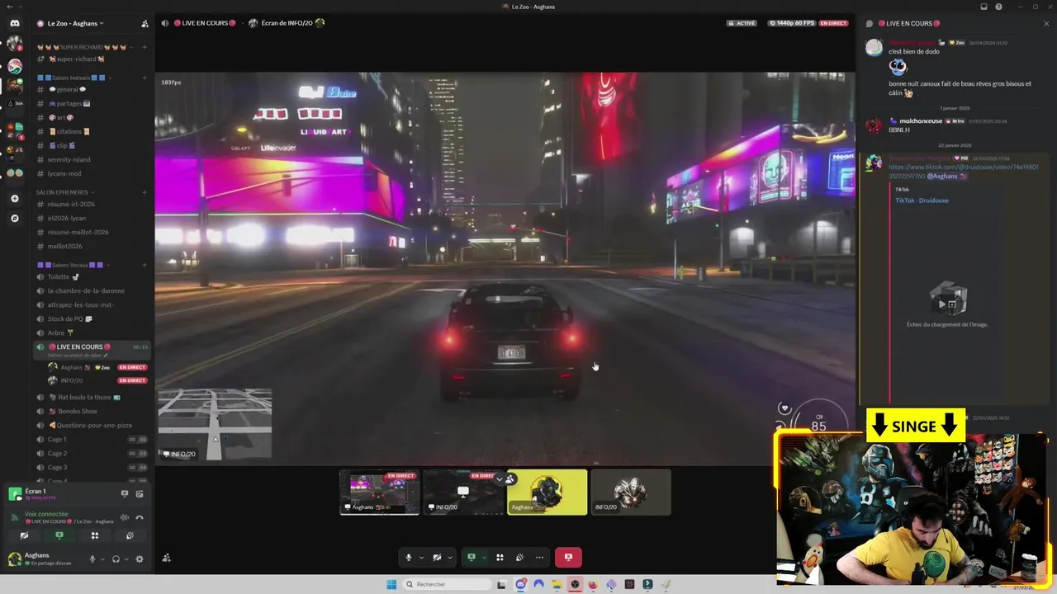Open the TikTok video link in chat

point(963,171)
